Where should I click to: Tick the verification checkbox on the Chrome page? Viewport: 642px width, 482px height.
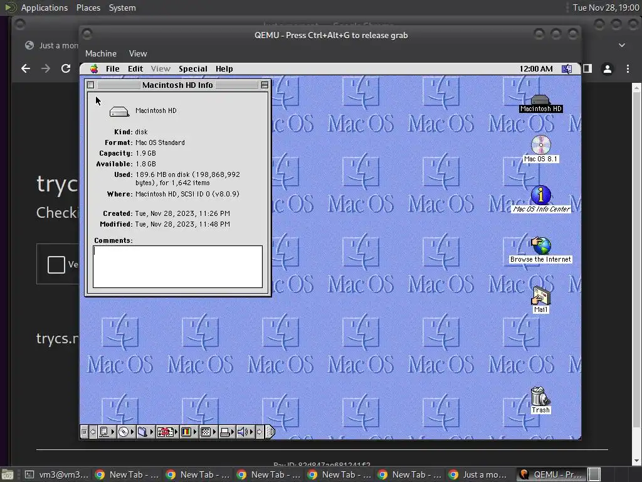(56, 264)
